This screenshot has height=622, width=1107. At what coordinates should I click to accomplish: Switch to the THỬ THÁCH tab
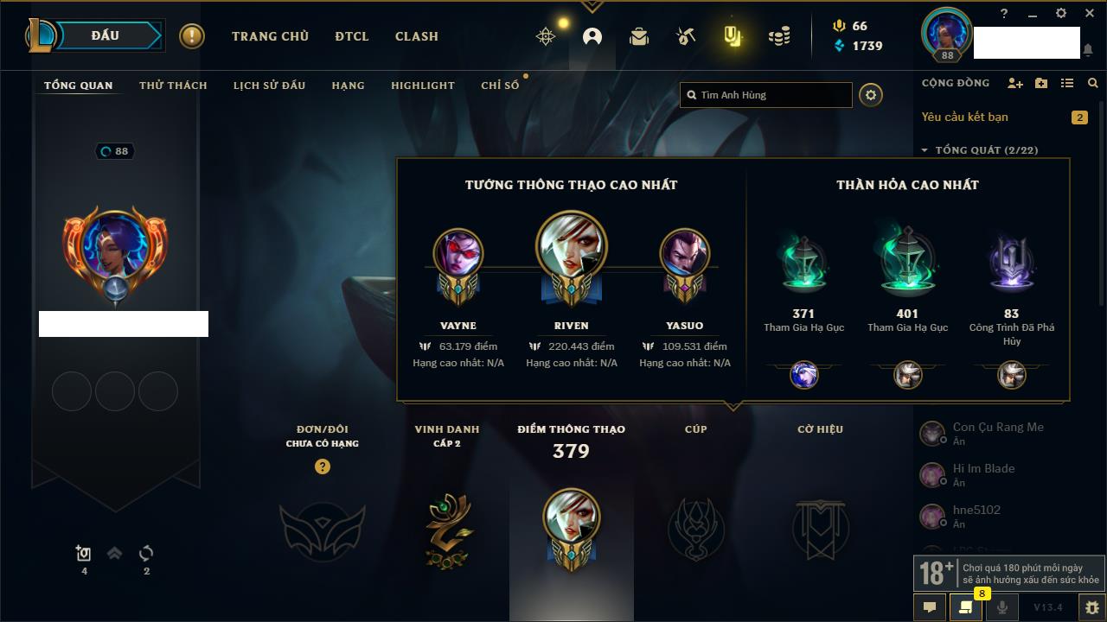click(x=173, y=86)
